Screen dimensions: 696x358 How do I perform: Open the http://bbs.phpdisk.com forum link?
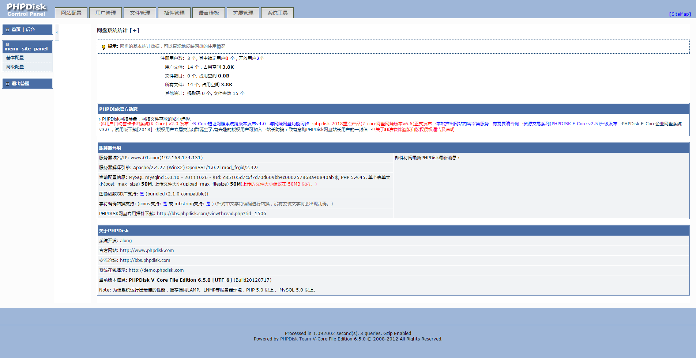pos(145,260)
